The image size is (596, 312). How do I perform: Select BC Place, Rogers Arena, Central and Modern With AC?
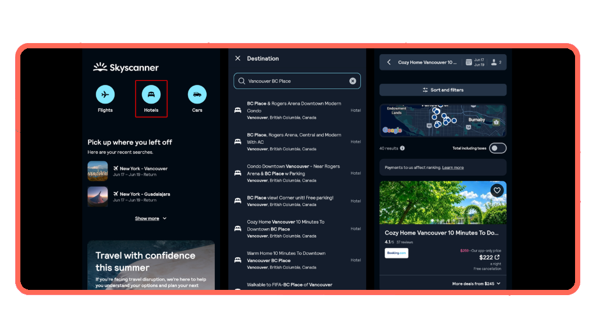297,142
